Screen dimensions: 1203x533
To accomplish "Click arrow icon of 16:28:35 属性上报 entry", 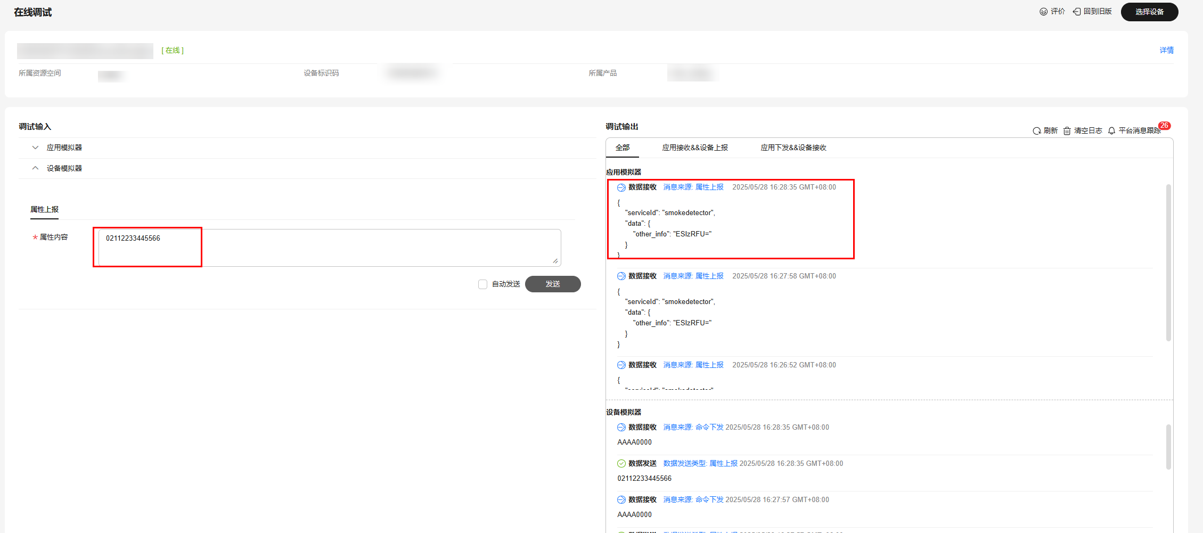I will 621,187.
